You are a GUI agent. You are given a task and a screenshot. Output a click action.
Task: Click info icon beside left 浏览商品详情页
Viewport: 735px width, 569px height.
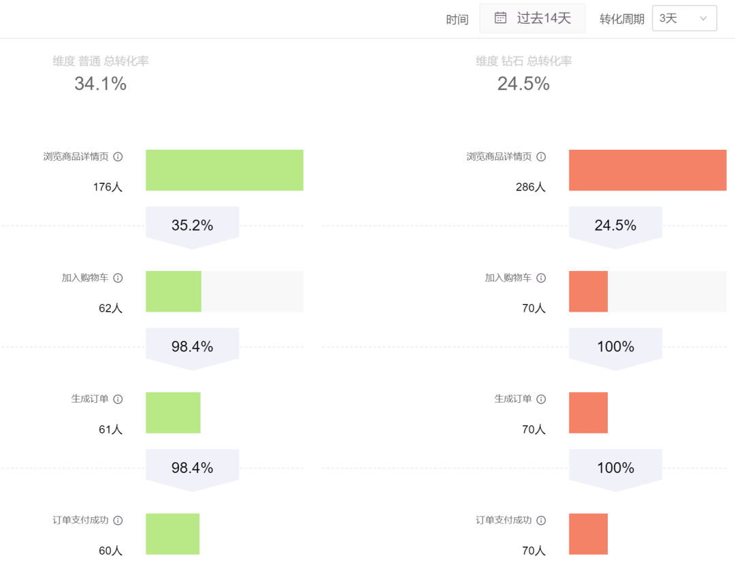[118, 157]
